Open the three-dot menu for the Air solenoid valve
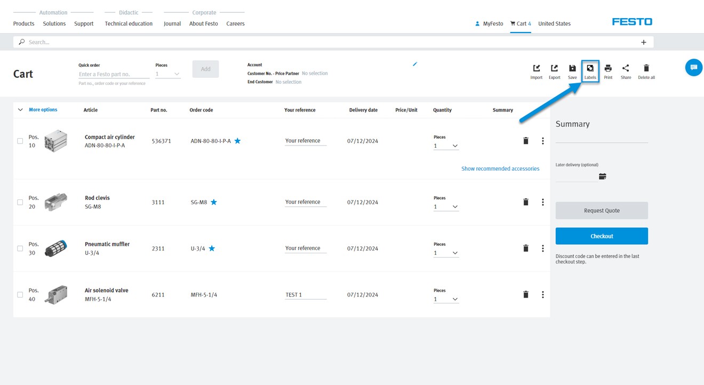 543,294
